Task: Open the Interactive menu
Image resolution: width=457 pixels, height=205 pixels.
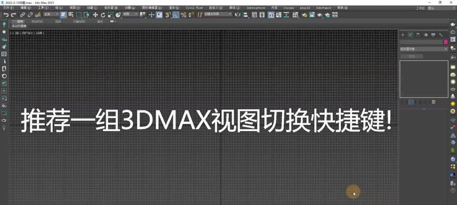Action: click(256, 8)
